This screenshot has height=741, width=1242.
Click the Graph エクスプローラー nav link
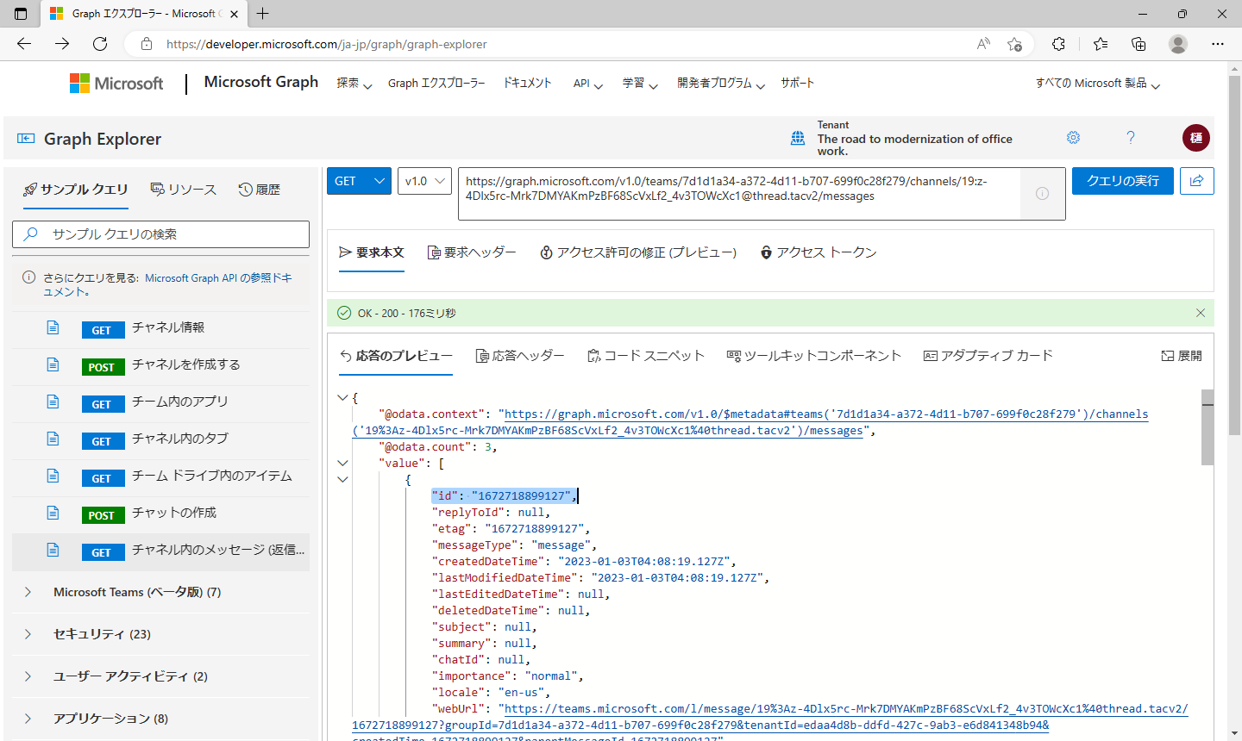(x=436, y=84)
